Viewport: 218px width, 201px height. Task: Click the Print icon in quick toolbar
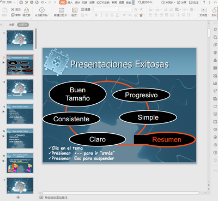click(x=32, y=3)
